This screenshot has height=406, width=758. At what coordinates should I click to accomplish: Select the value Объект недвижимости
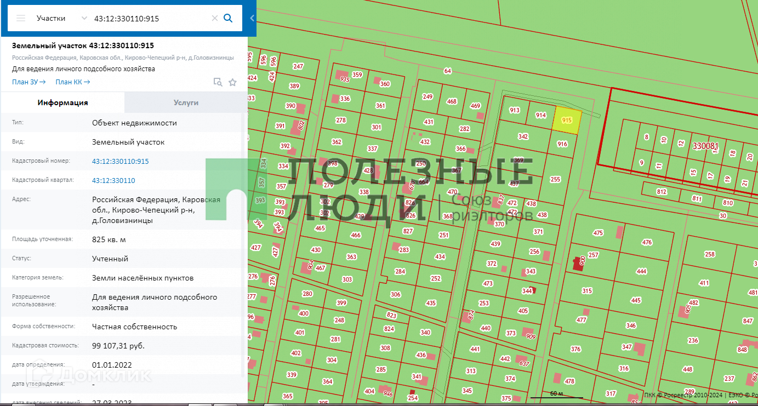click(x=134, y=123)
